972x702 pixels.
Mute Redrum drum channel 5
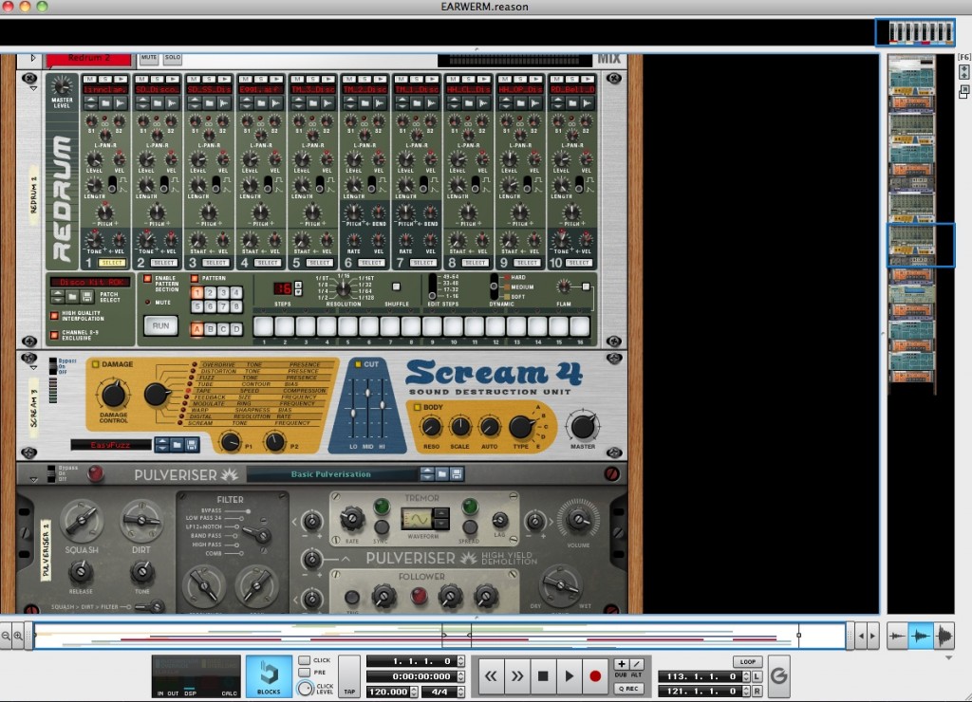298,80
